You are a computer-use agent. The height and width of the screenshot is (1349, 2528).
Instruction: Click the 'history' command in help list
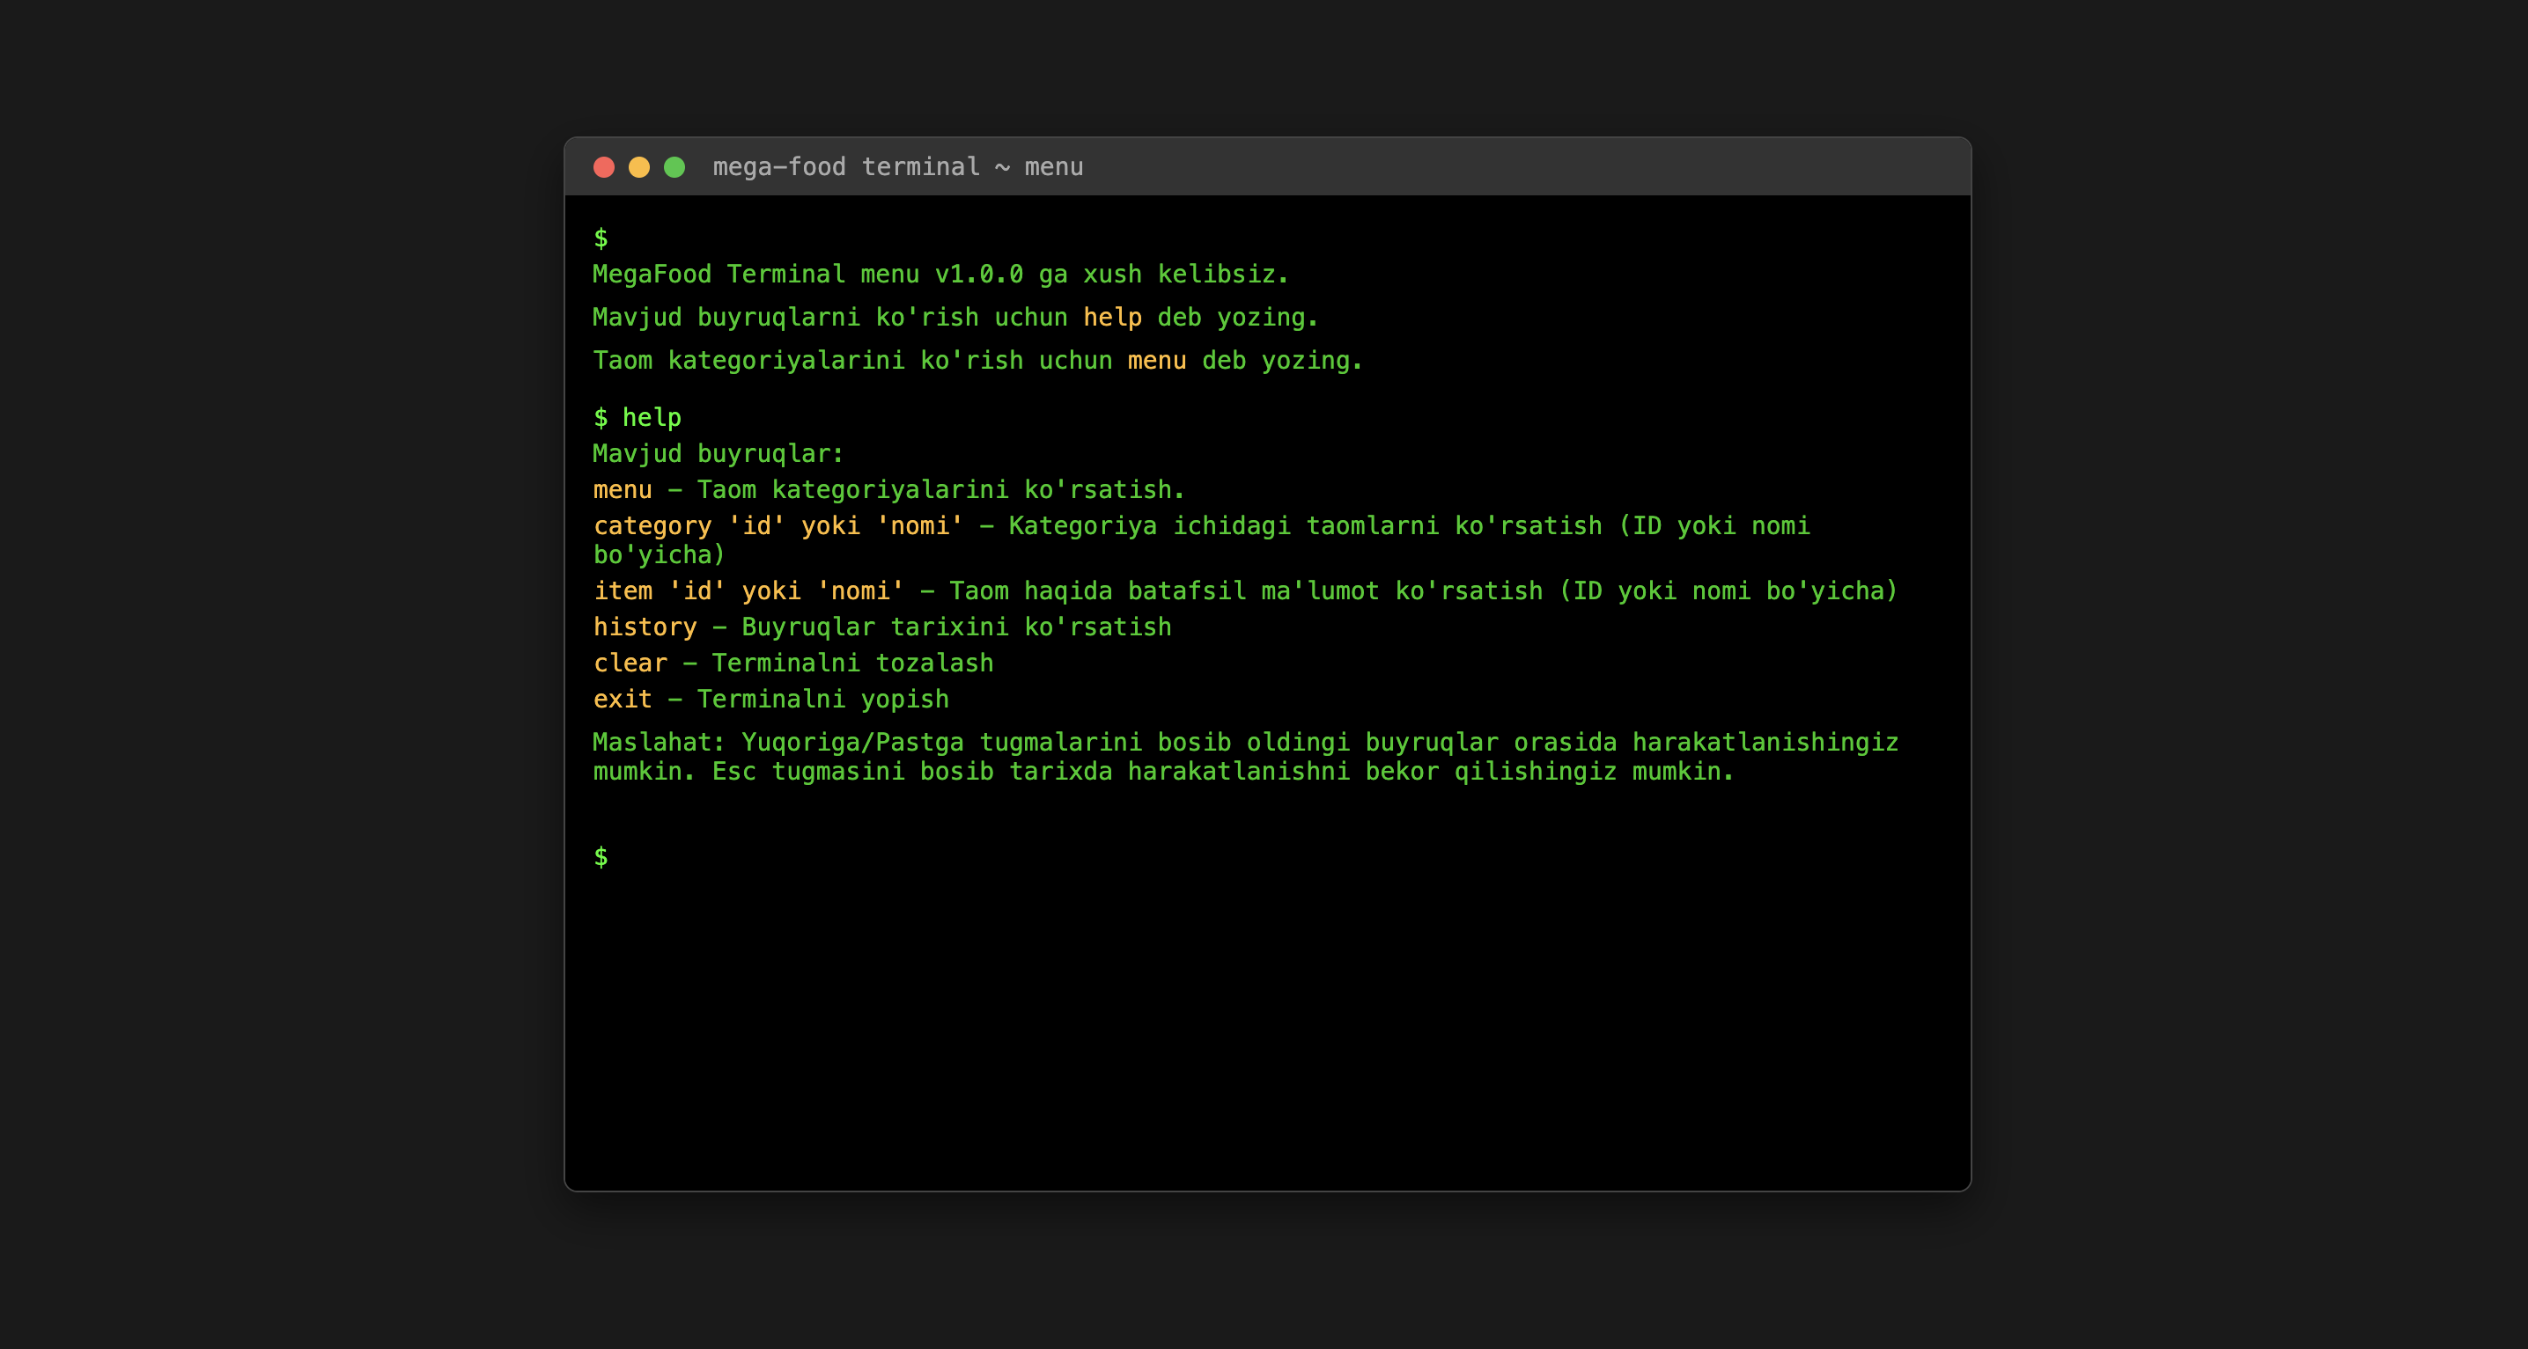point(645,627)
